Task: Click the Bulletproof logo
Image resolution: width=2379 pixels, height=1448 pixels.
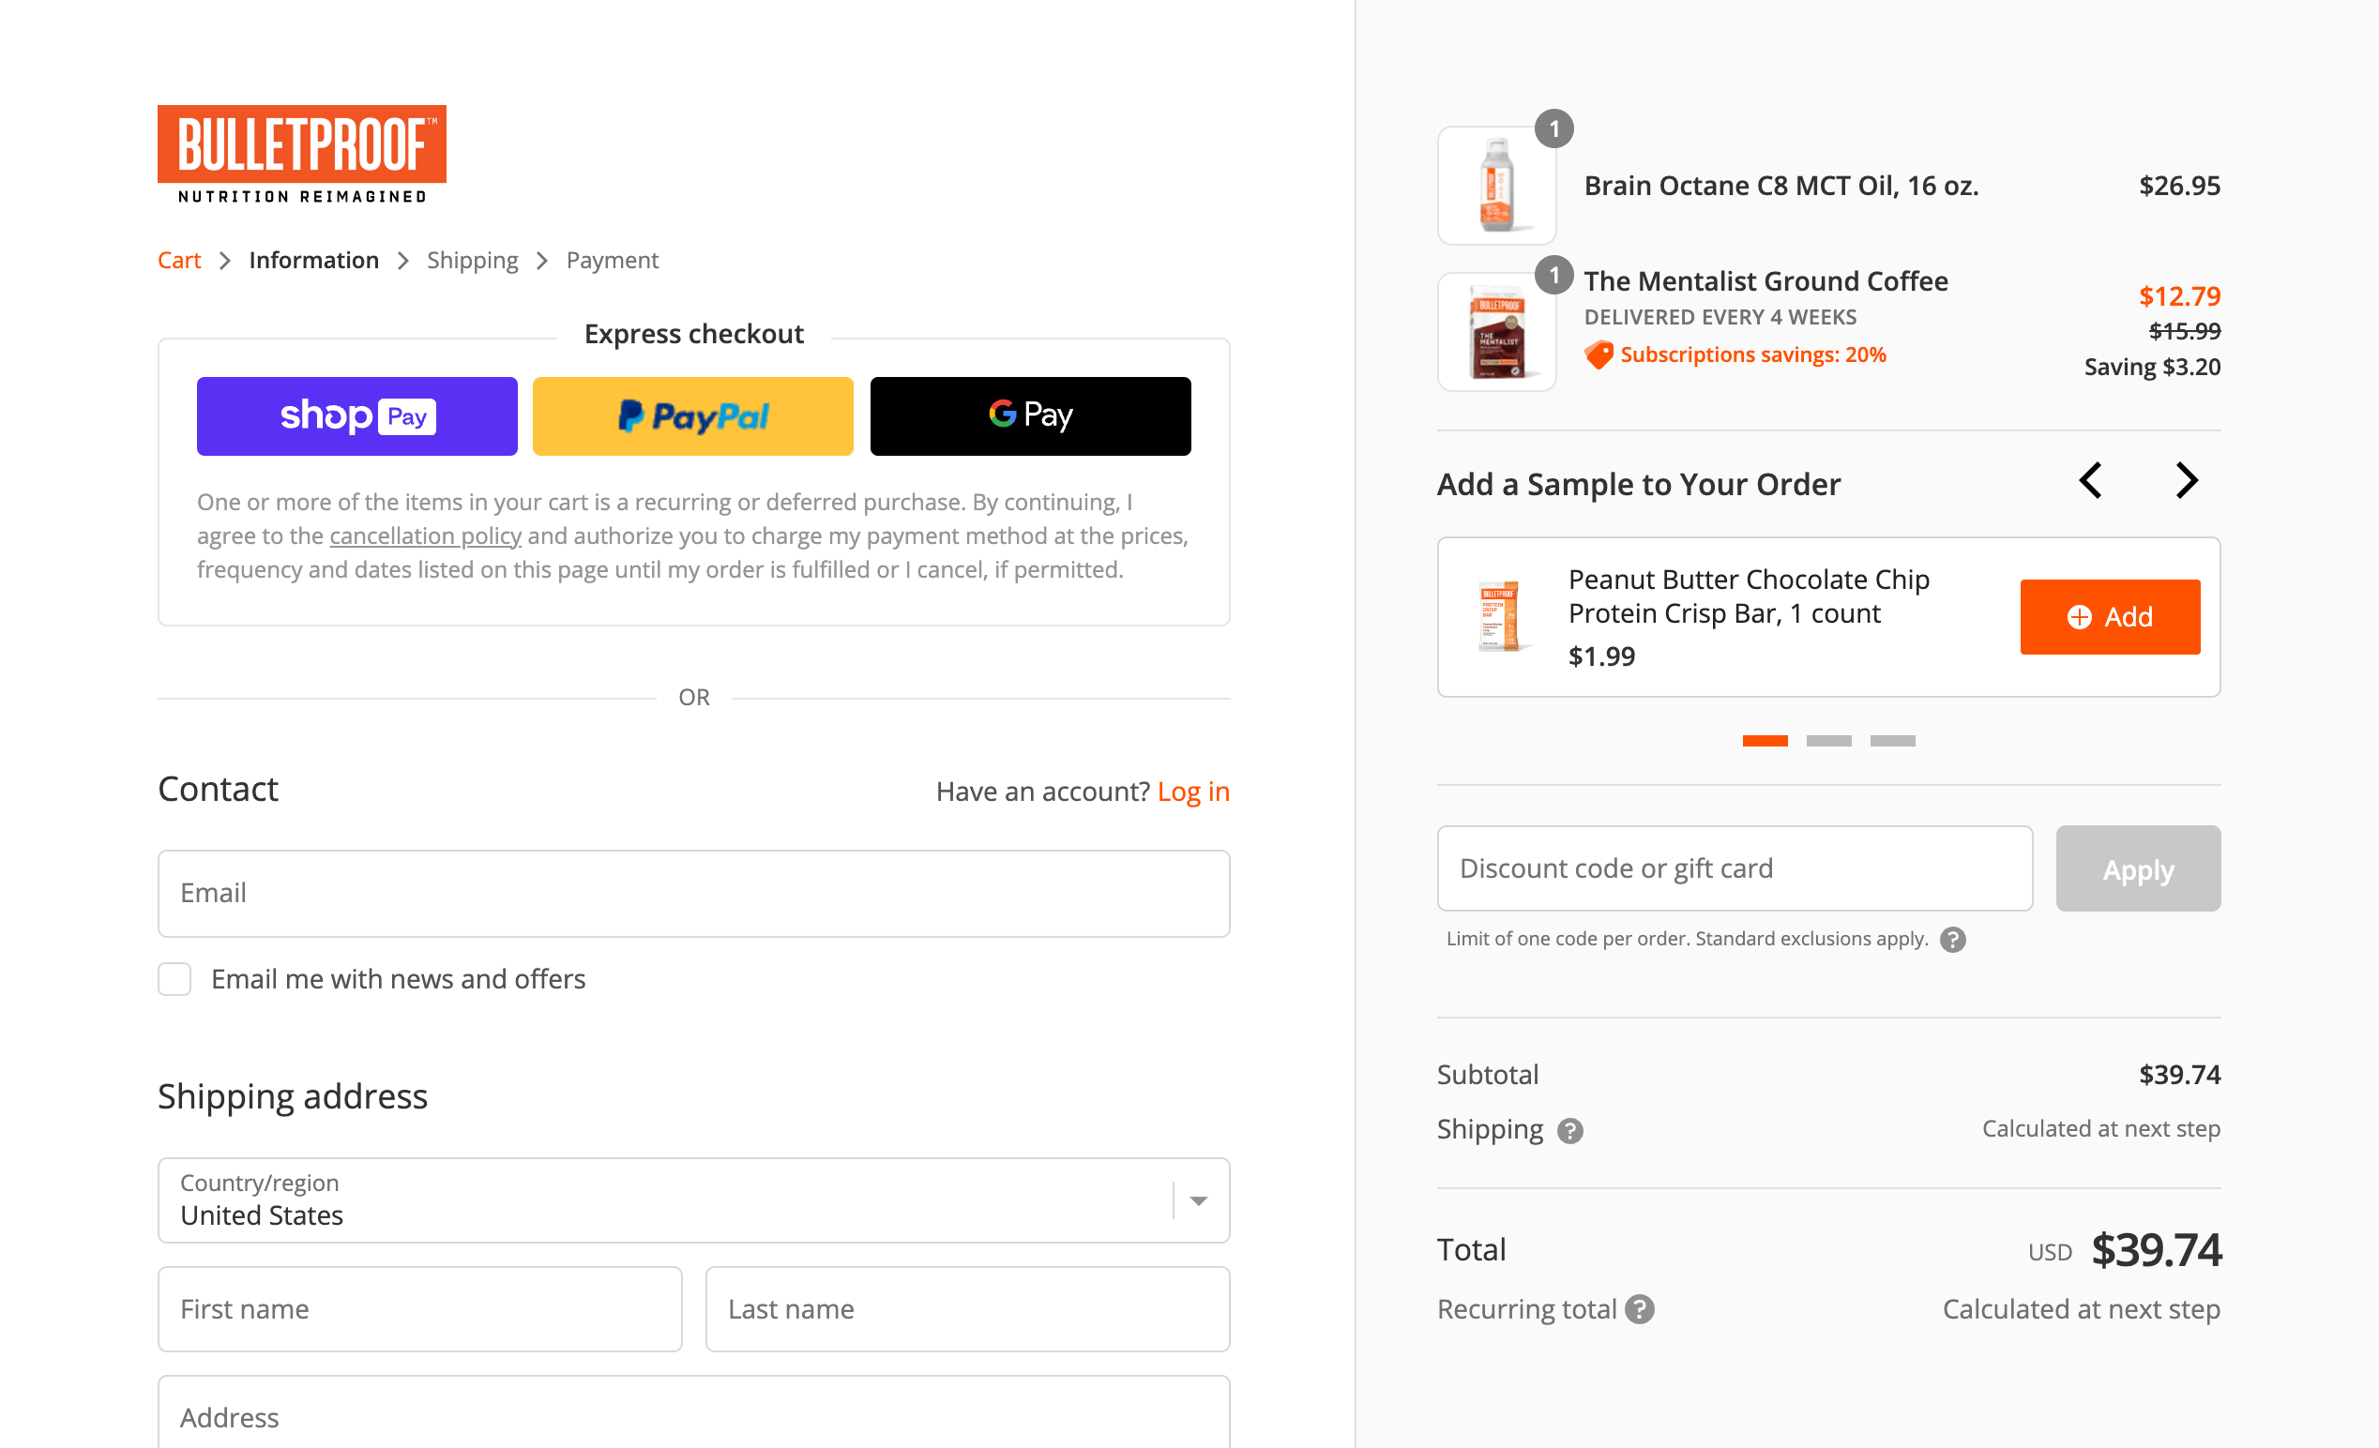Action: (301, 155)
